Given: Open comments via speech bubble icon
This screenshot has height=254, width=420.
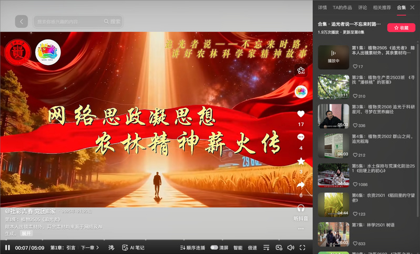Looking at the screenshot, I should pyautogui.click(x=301, y=137).
